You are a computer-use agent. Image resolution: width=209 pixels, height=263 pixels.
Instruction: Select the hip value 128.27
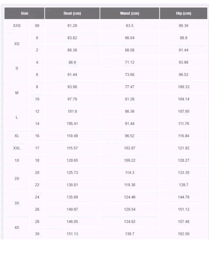184,160
